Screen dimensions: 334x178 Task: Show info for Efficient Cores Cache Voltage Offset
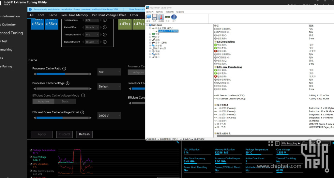coord(82,112)
